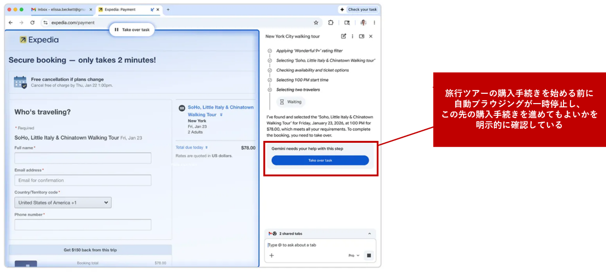The image size is (606, 272).
Task: Click the plus icon in Gemini input box
Action: click(272, 255)
